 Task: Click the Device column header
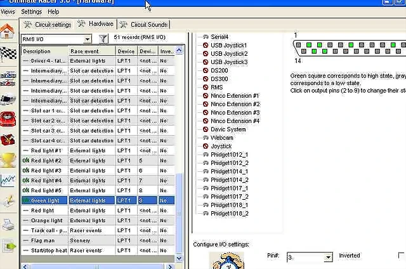pos(126,51)
